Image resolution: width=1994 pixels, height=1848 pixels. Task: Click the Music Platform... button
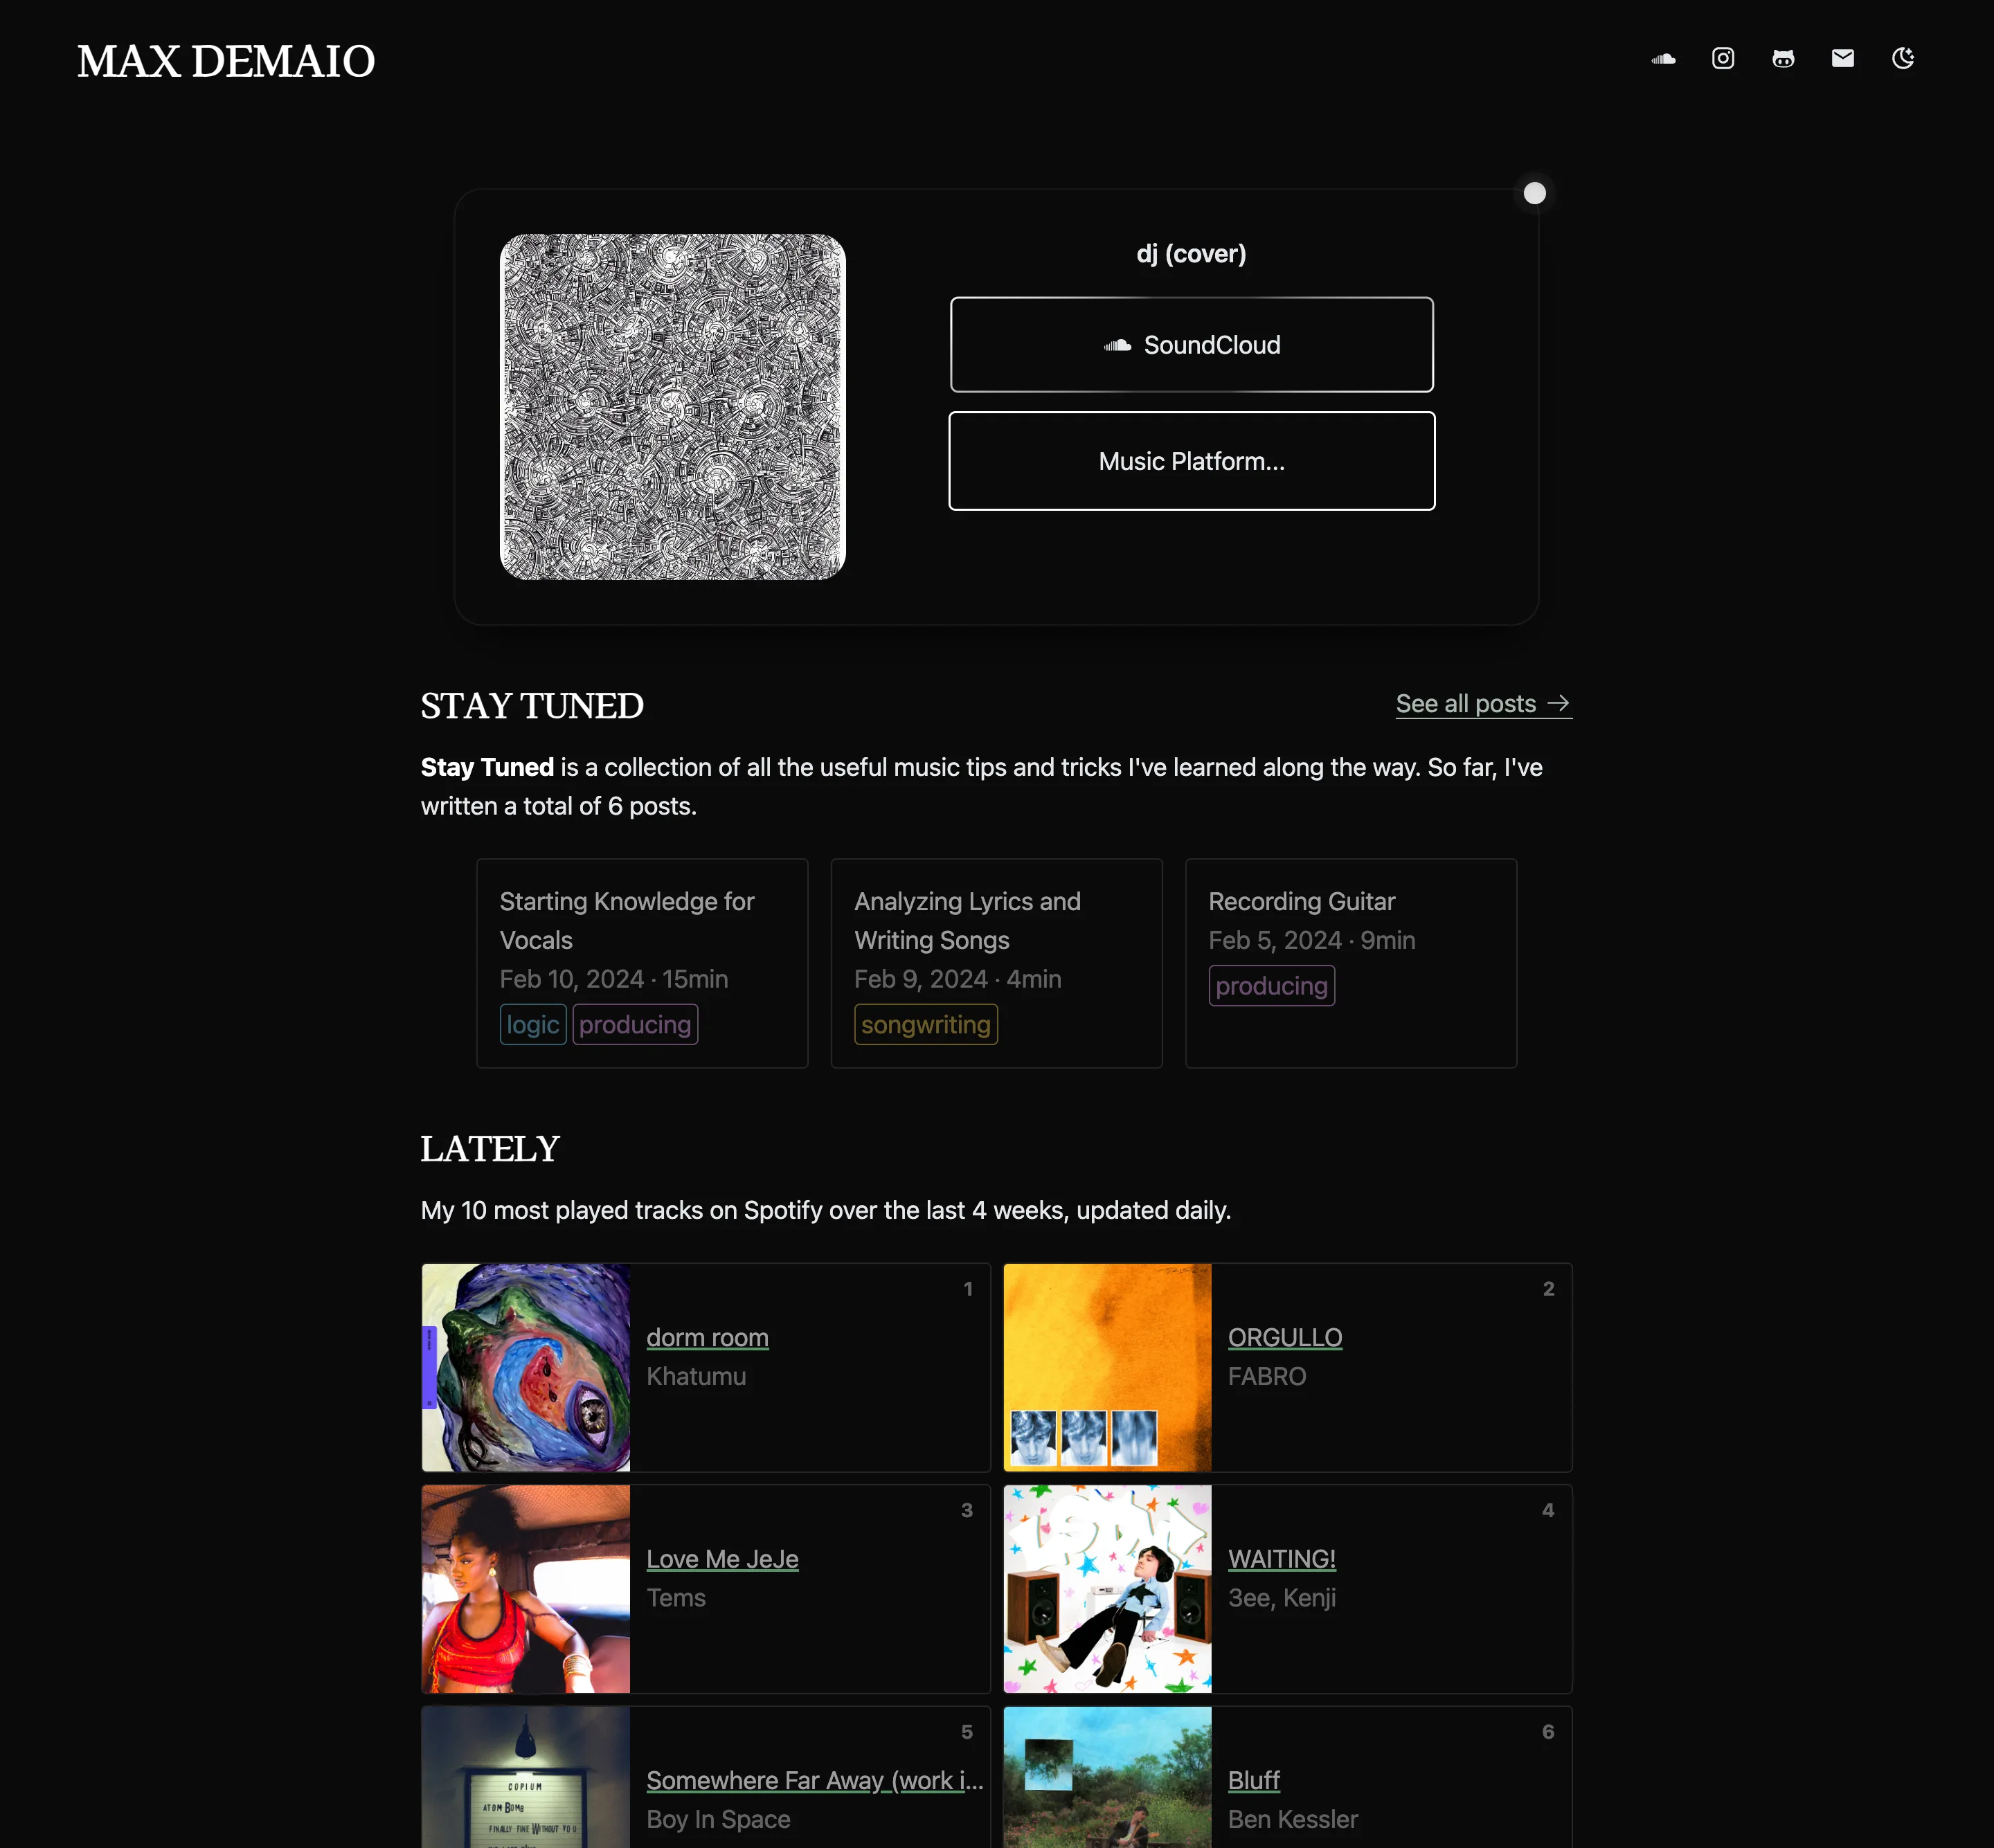click(1192, 461)
